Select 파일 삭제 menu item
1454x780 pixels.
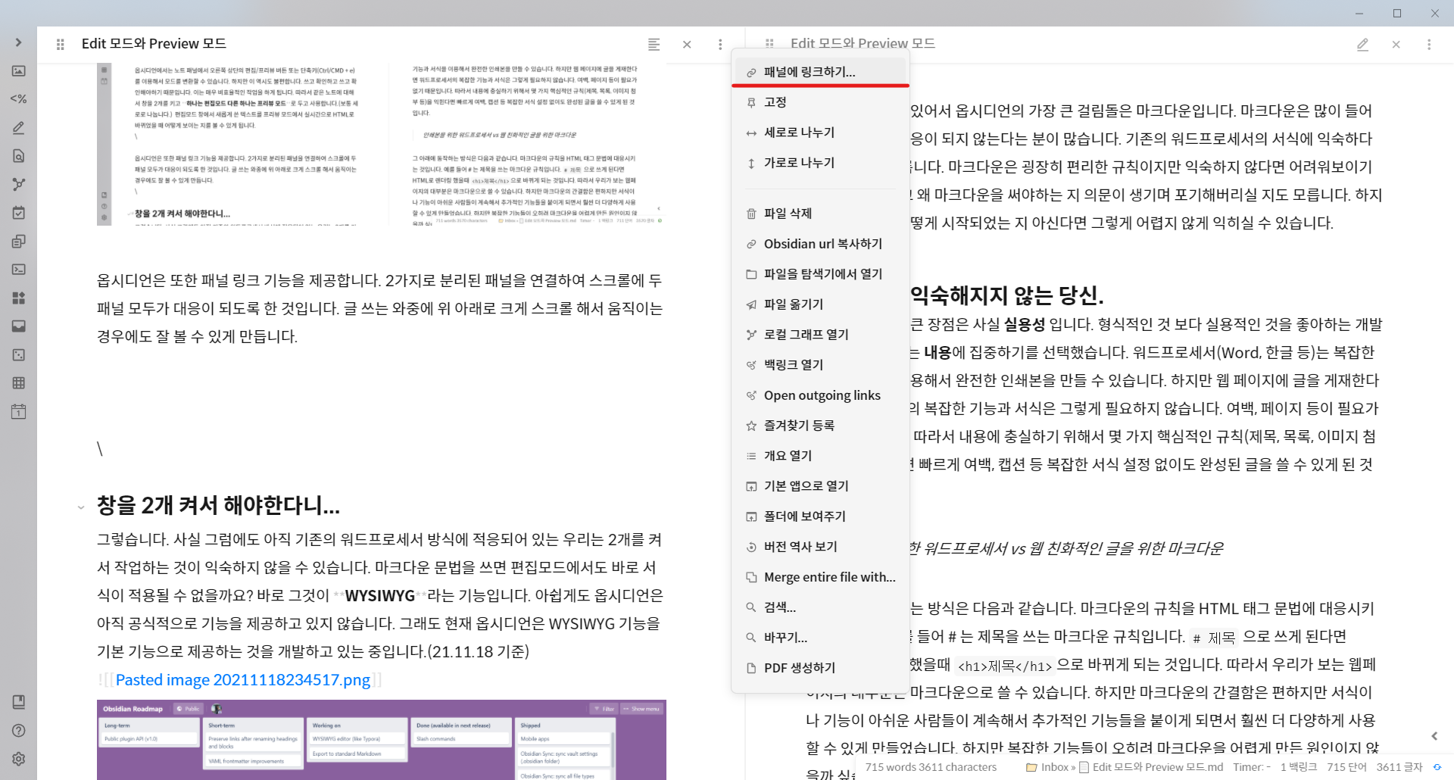pyautogui.click(x=820, y=214)
